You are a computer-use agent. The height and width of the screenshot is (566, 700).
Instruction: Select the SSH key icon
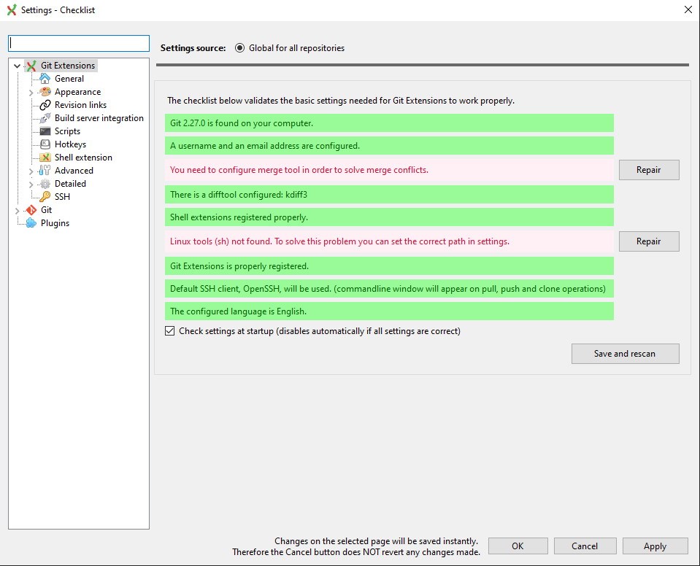(45, 196)
